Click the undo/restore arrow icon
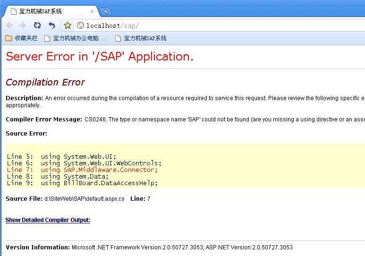Screen dimensions: 365x256 [x=51, y=25]
